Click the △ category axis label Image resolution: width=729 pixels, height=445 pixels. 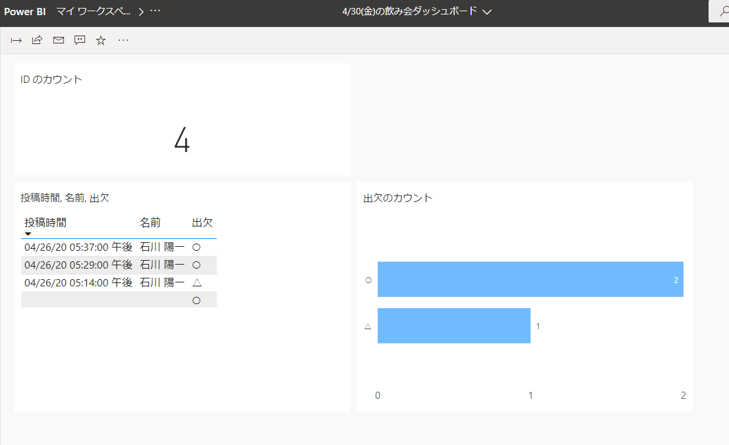pyautogui.click(x=368, y=326)
